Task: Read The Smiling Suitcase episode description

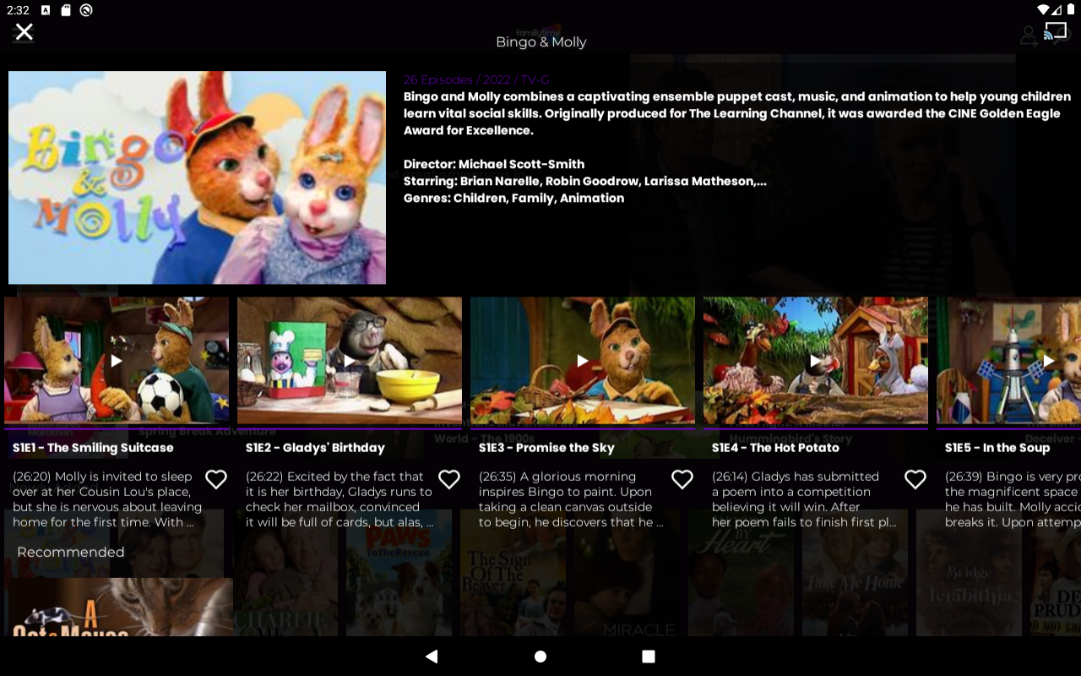Action: pos(107,499)
